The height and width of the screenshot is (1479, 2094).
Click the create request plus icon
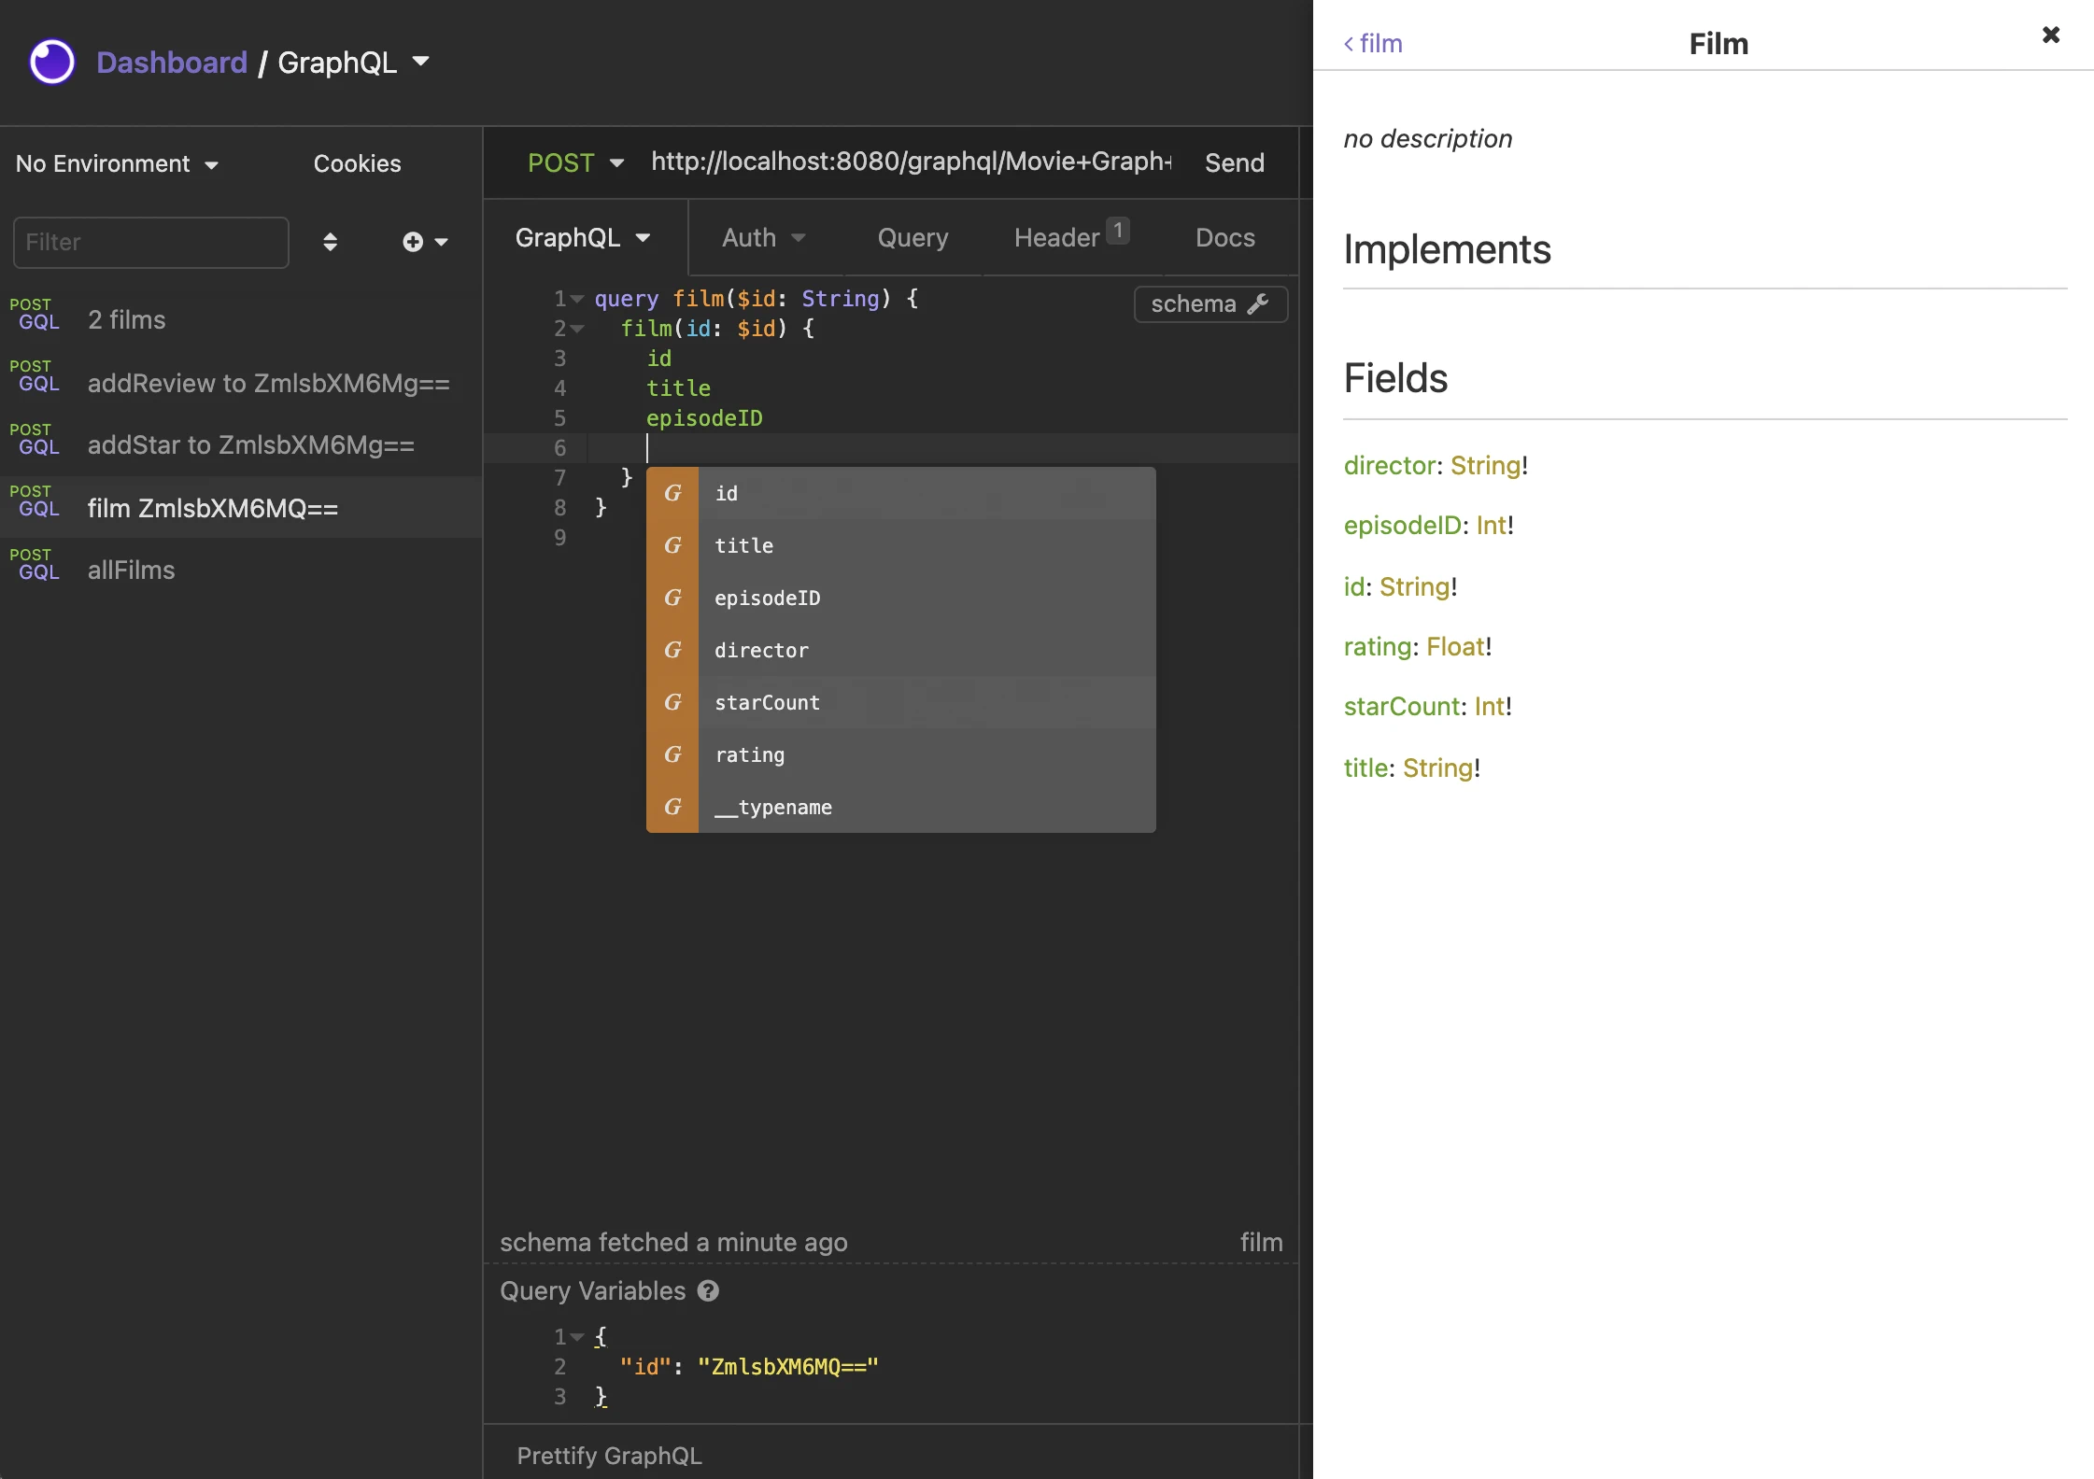point(414,242)
